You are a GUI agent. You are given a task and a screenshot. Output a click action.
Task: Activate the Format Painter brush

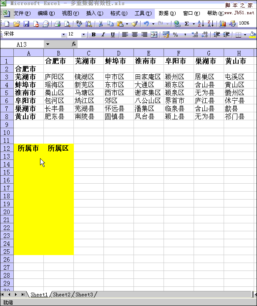tap(134, 24)
